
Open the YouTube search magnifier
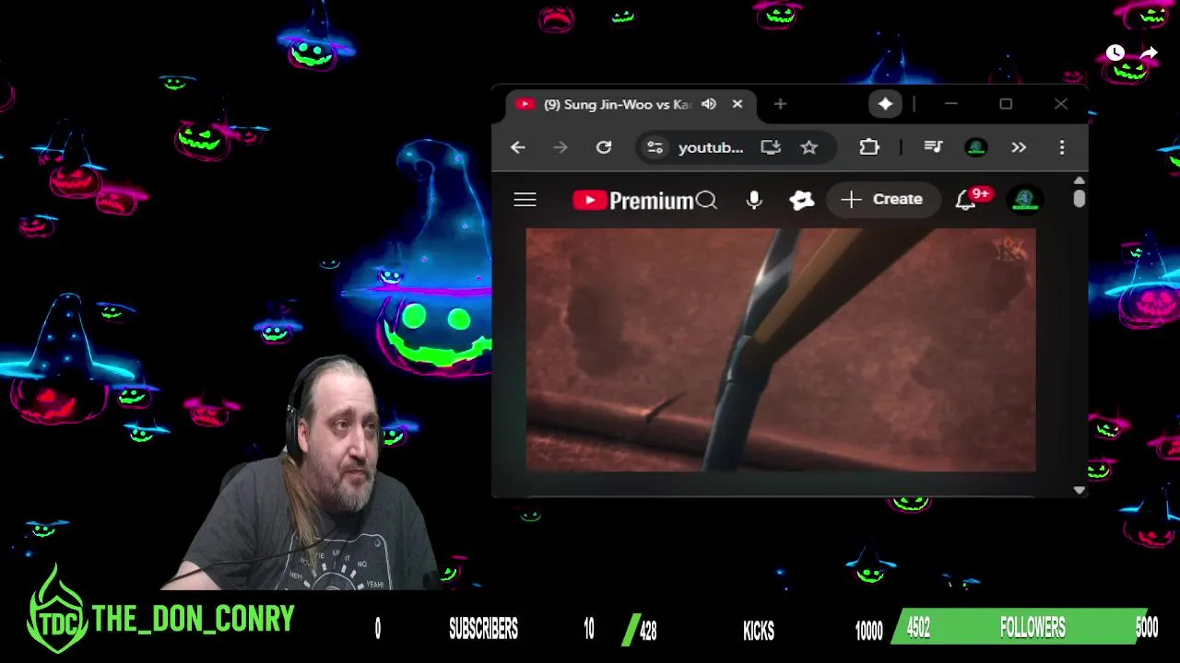[x=706, y=200]
